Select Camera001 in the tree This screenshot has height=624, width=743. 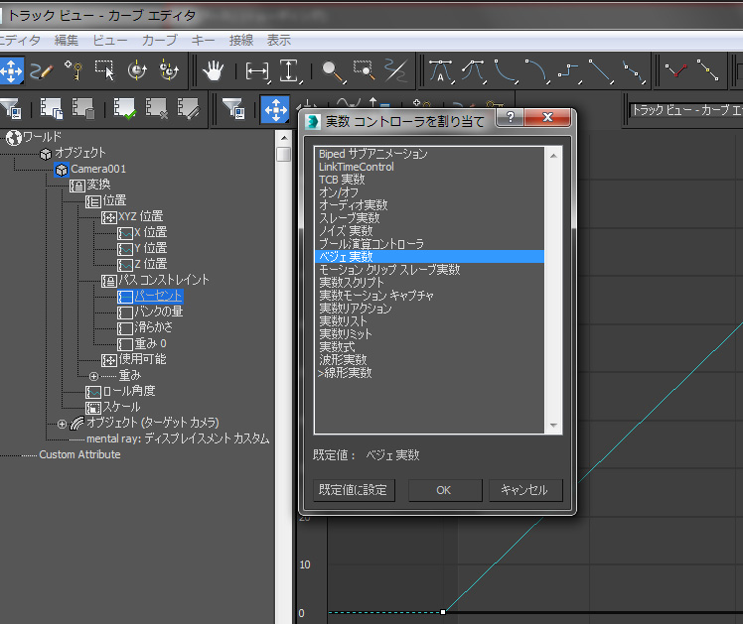(98, 169)
